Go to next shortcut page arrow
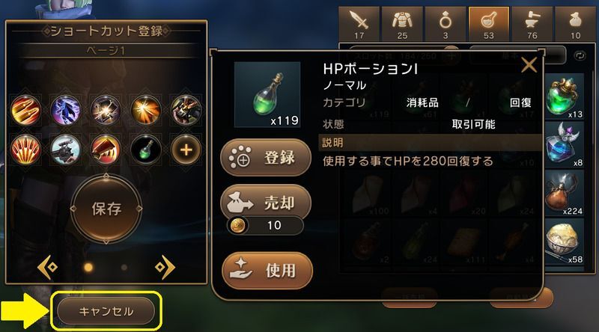 click(165, 267)
